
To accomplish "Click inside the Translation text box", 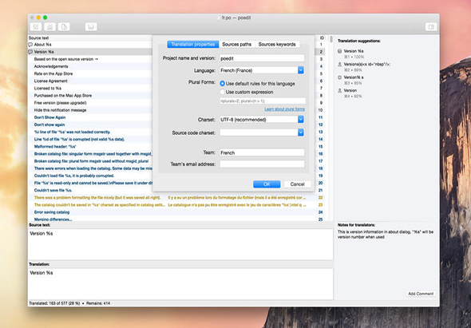I will [180, 283].
